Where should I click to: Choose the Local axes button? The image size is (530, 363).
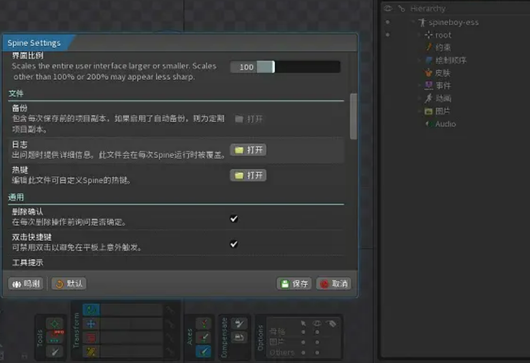[204, 324]
